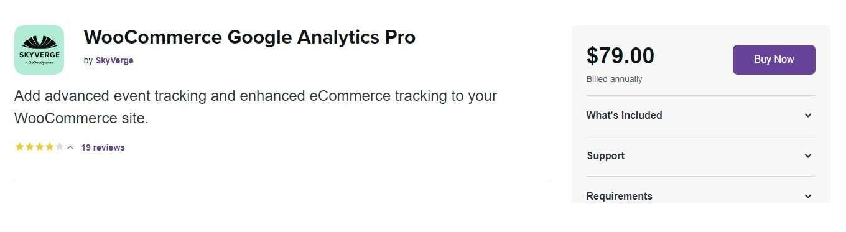
Task: Click the fifth gray rating star
Action: (x=59, y=147)
